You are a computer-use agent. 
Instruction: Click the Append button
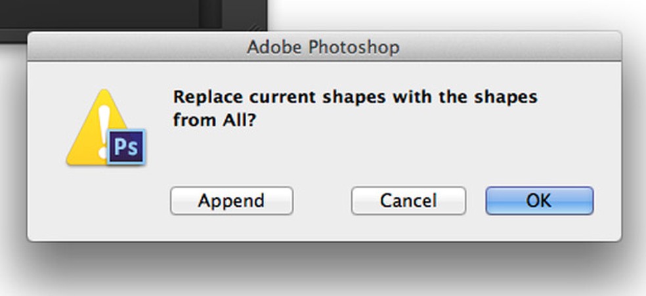pos(231,201)
